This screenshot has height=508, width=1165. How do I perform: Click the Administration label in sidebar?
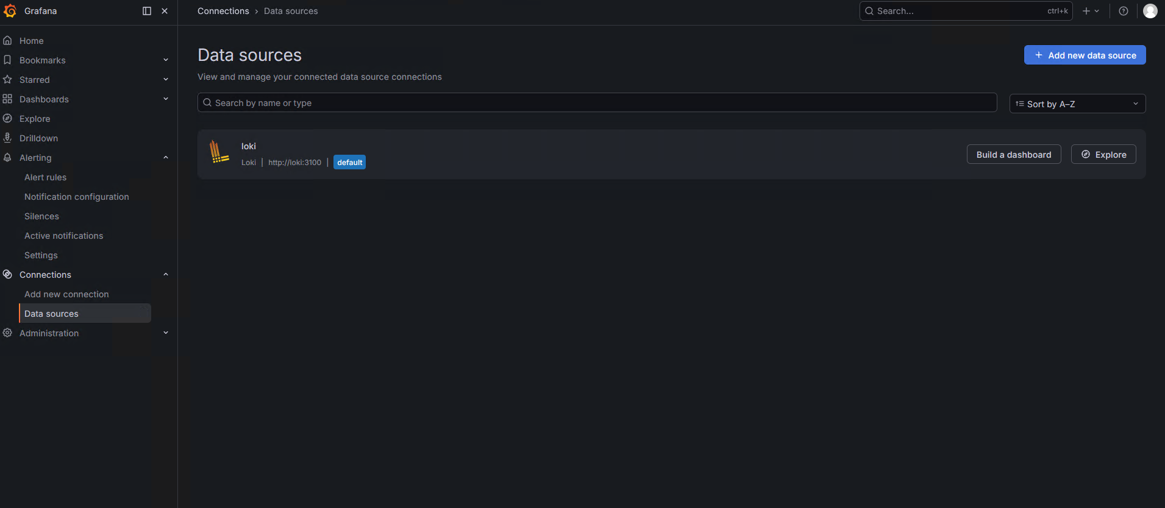coord(49,333)
